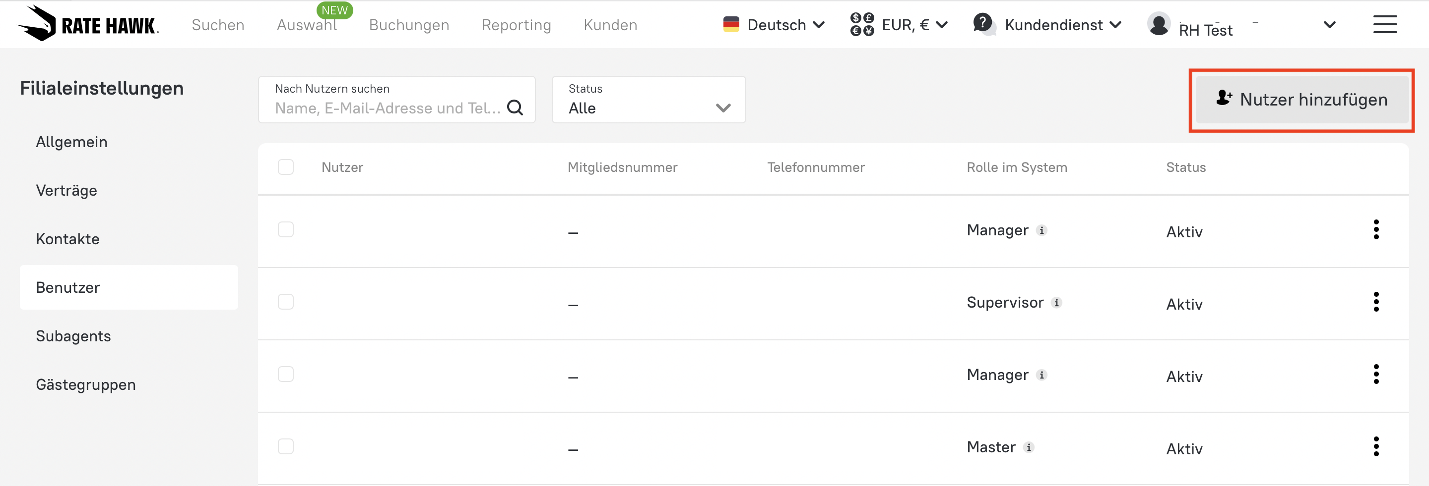Viewport: 1429px width, 486px height.
Task: Click the Nutzer hinzufügen button
Action: 1301,100
